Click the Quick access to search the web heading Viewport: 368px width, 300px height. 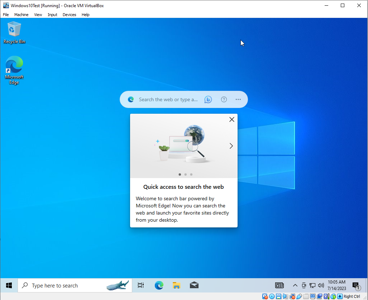(x=183, y=187)
